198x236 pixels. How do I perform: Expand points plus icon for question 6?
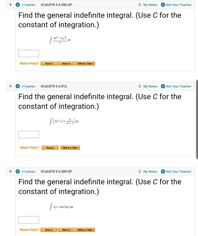click(x=18, y=172)
